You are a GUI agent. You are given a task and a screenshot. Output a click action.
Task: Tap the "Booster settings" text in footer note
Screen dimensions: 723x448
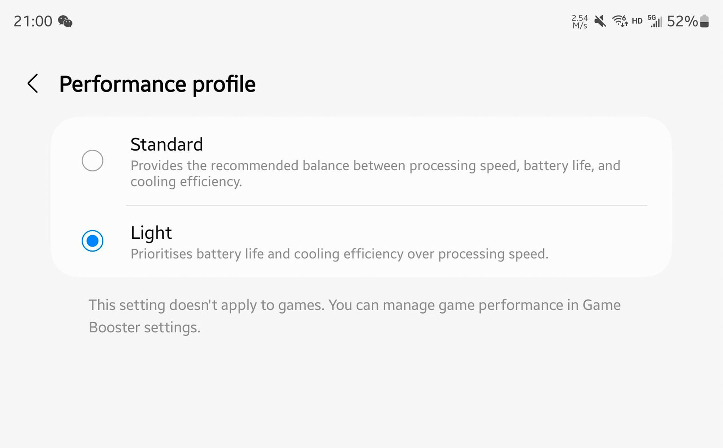144,328
